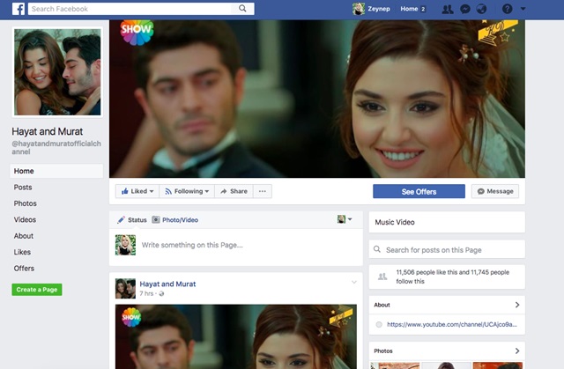The image size is (564, 369).
Task: Open the three-dots more options button
Action: click(263, 191)
